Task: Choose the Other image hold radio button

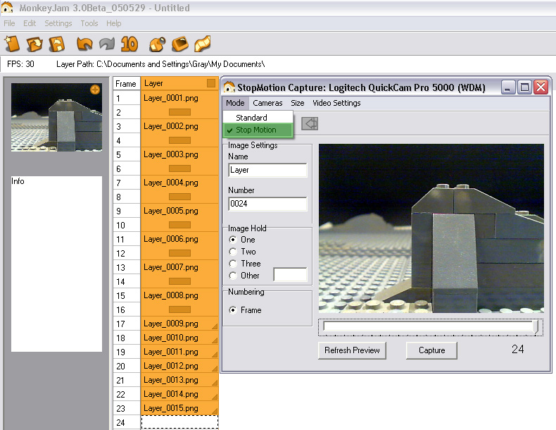Action: coord(234,276)
